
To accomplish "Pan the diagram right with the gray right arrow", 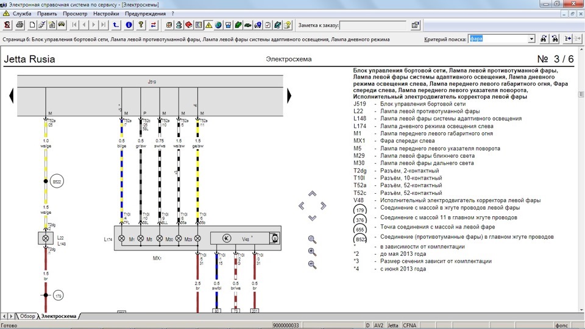I will click(323, 205).
